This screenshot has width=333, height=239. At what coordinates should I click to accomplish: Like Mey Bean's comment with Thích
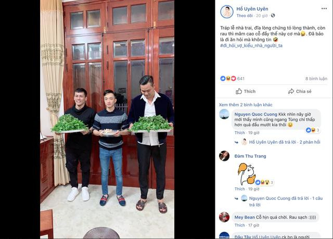[239, 225]
